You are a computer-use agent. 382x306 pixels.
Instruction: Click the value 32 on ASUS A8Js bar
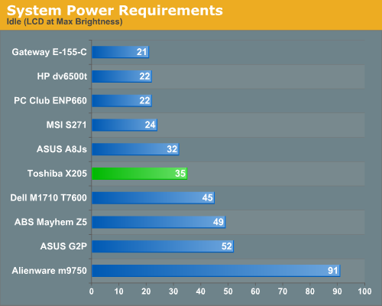click(172, 149)
